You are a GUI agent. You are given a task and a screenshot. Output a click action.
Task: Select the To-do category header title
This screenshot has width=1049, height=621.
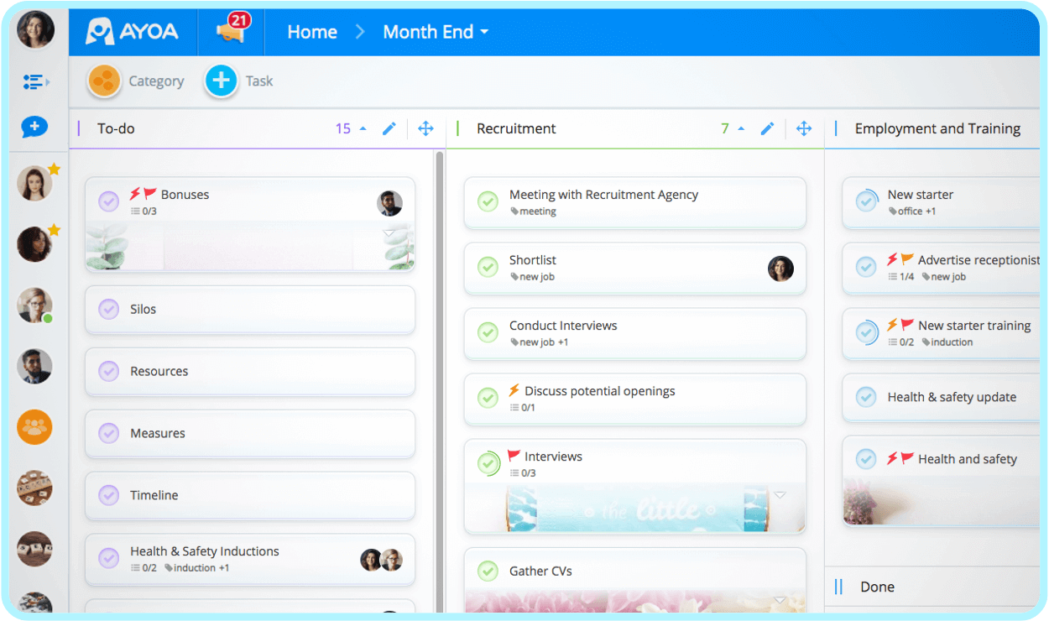[116, 128]
